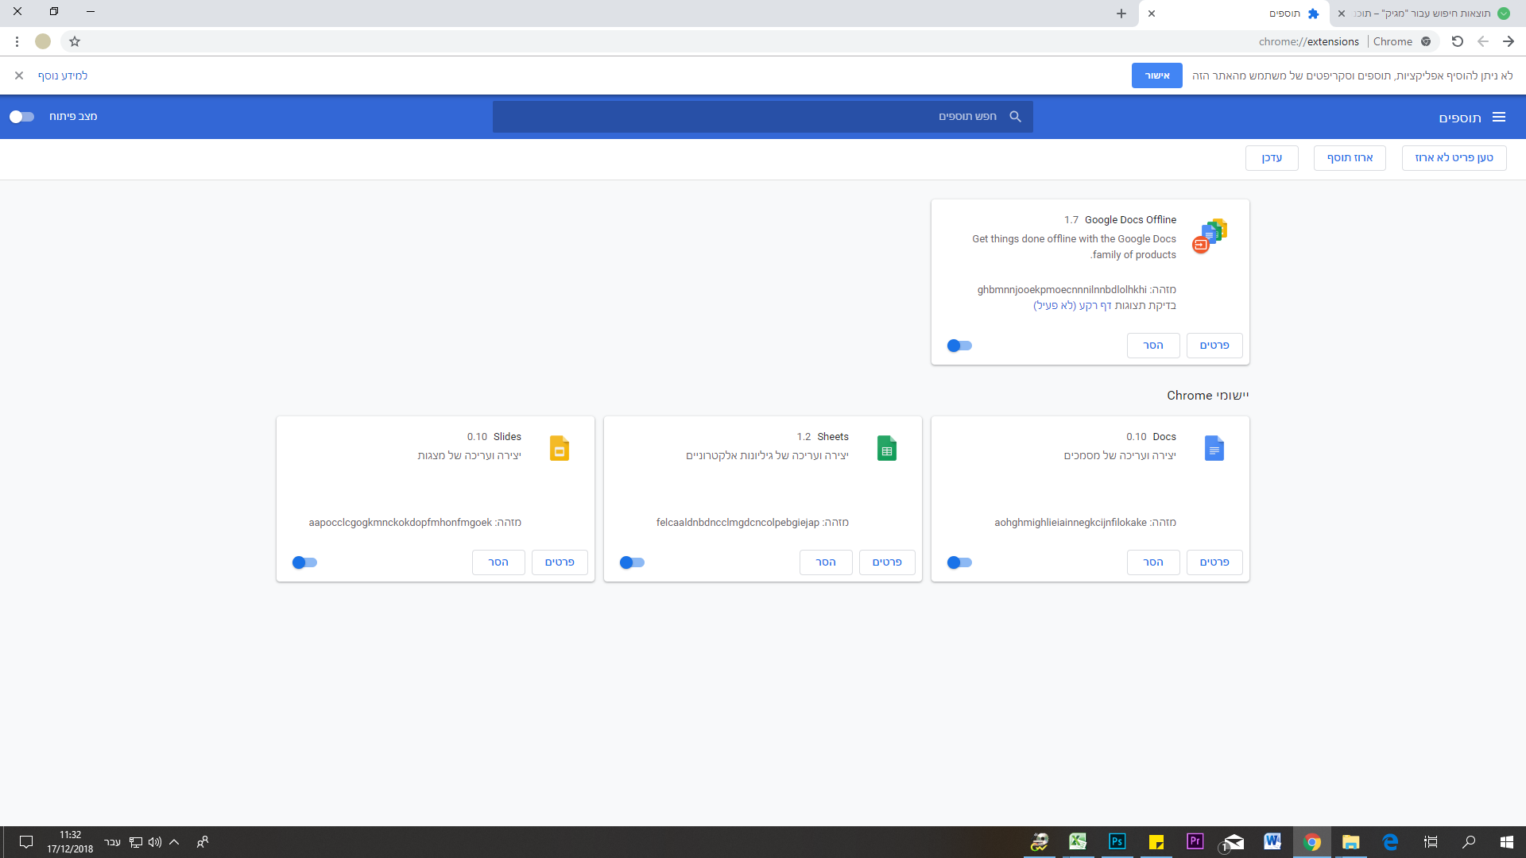Open Premiere Pro from the taskbar
Screen dimensions: 1526x858
pos(1195,842)
